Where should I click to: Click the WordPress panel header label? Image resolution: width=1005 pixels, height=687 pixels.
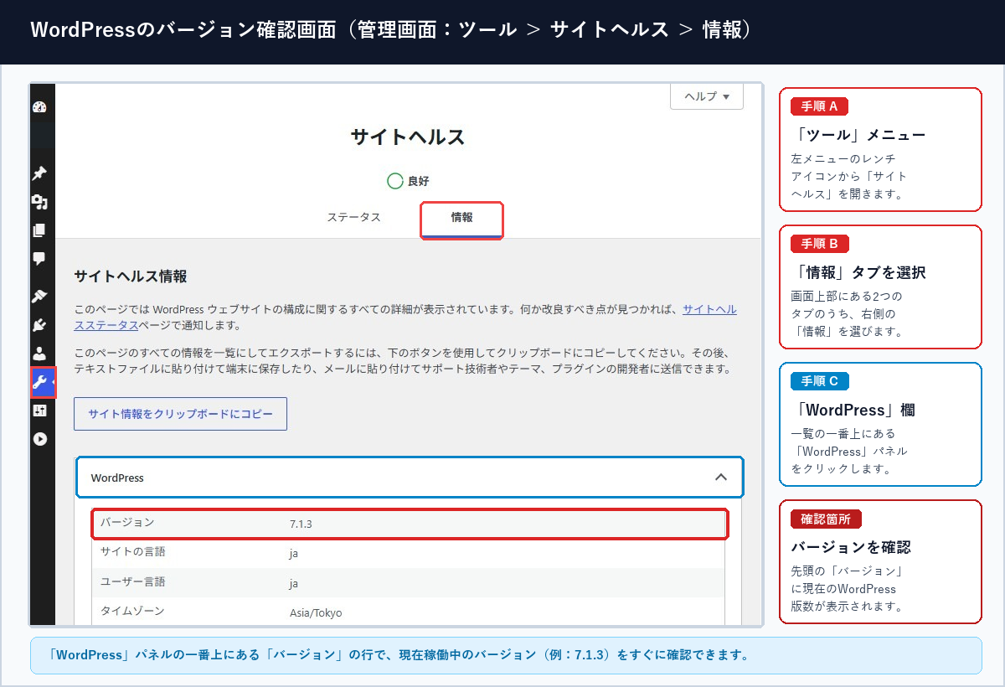[117, 478]
